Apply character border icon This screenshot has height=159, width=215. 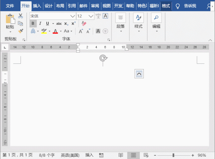[105, 16]
